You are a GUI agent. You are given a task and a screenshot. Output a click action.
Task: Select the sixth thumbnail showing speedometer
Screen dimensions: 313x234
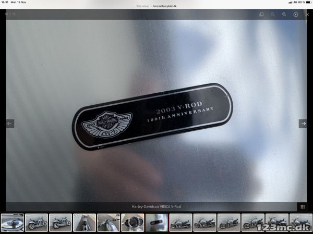point(133,223)
